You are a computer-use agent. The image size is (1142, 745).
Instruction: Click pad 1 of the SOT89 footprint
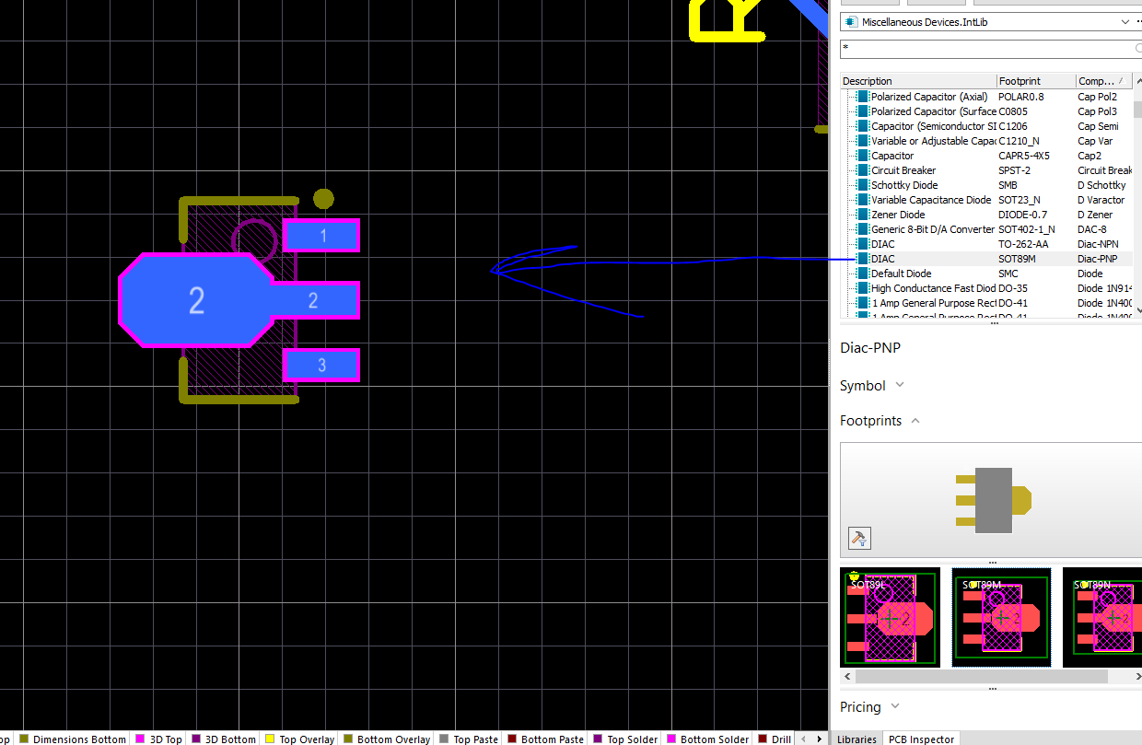(x=321, y=236)
